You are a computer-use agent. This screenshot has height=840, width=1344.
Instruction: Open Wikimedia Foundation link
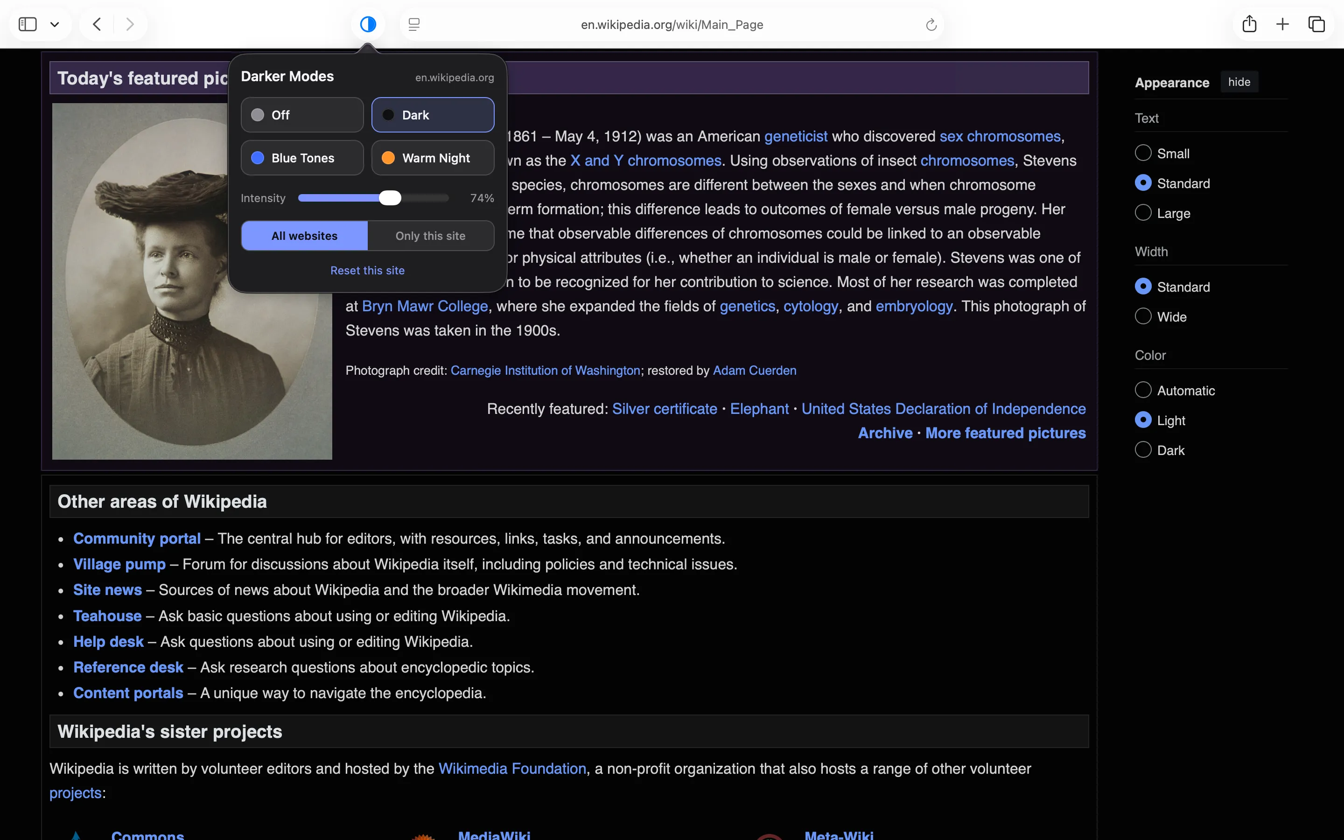tap(512, 769)
